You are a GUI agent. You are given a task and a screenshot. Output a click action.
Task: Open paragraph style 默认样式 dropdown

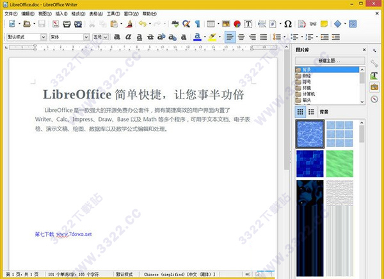point(44,37)
